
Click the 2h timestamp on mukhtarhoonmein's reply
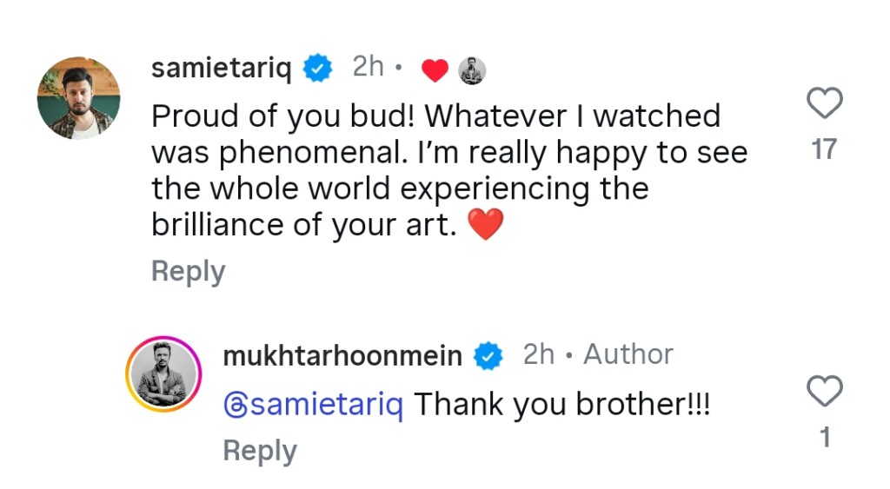pos(538,354)
